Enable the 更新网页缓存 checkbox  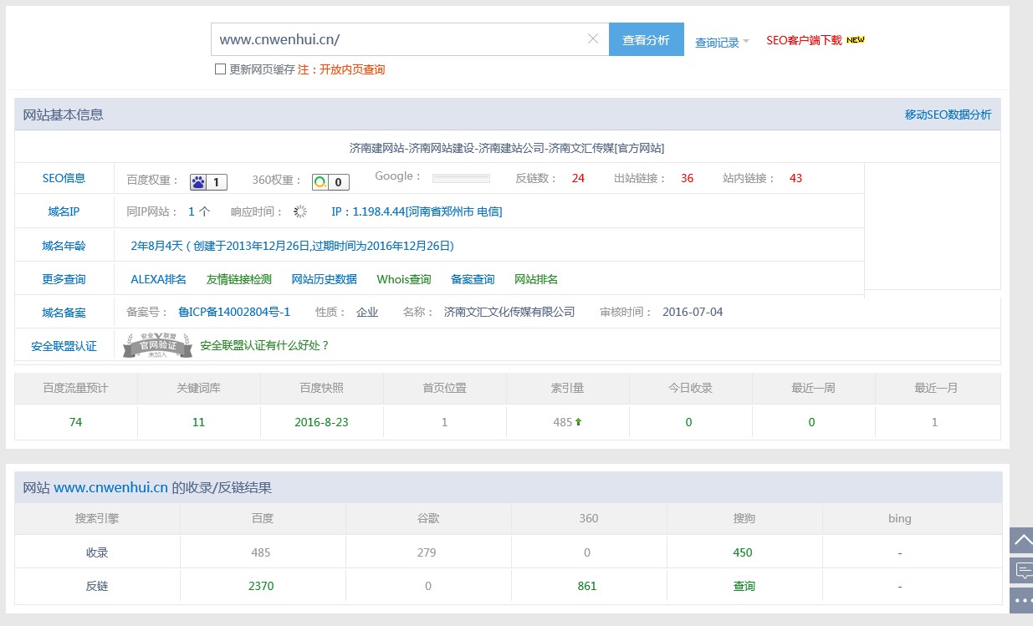tap(220, 69)
